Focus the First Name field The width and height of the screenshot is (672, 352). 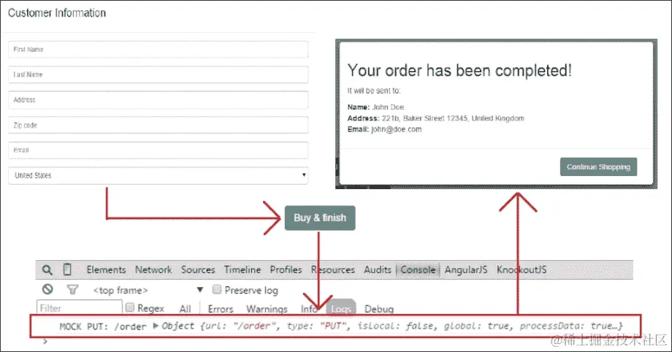tap(159, 50)
